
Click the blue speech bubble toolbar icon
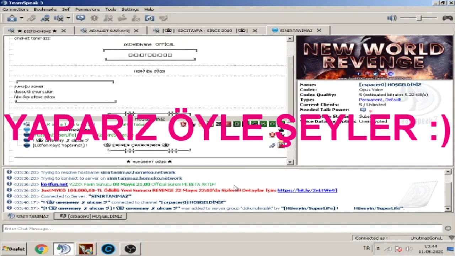click(80, 18)
